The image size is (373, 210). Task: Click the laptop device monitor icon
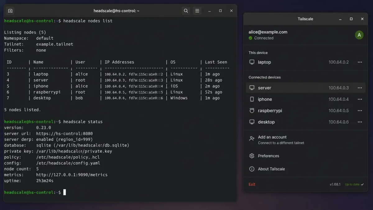252,62
